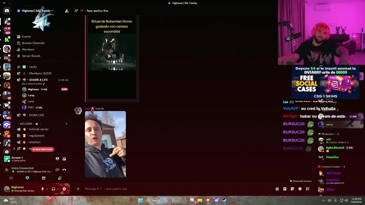Open GIF picker

(x=285, y=189)
